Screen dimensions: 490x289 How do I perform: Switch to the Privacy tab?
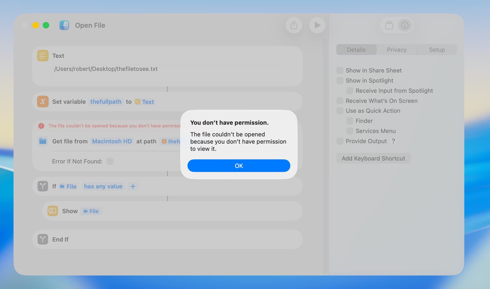click(397, 50)
